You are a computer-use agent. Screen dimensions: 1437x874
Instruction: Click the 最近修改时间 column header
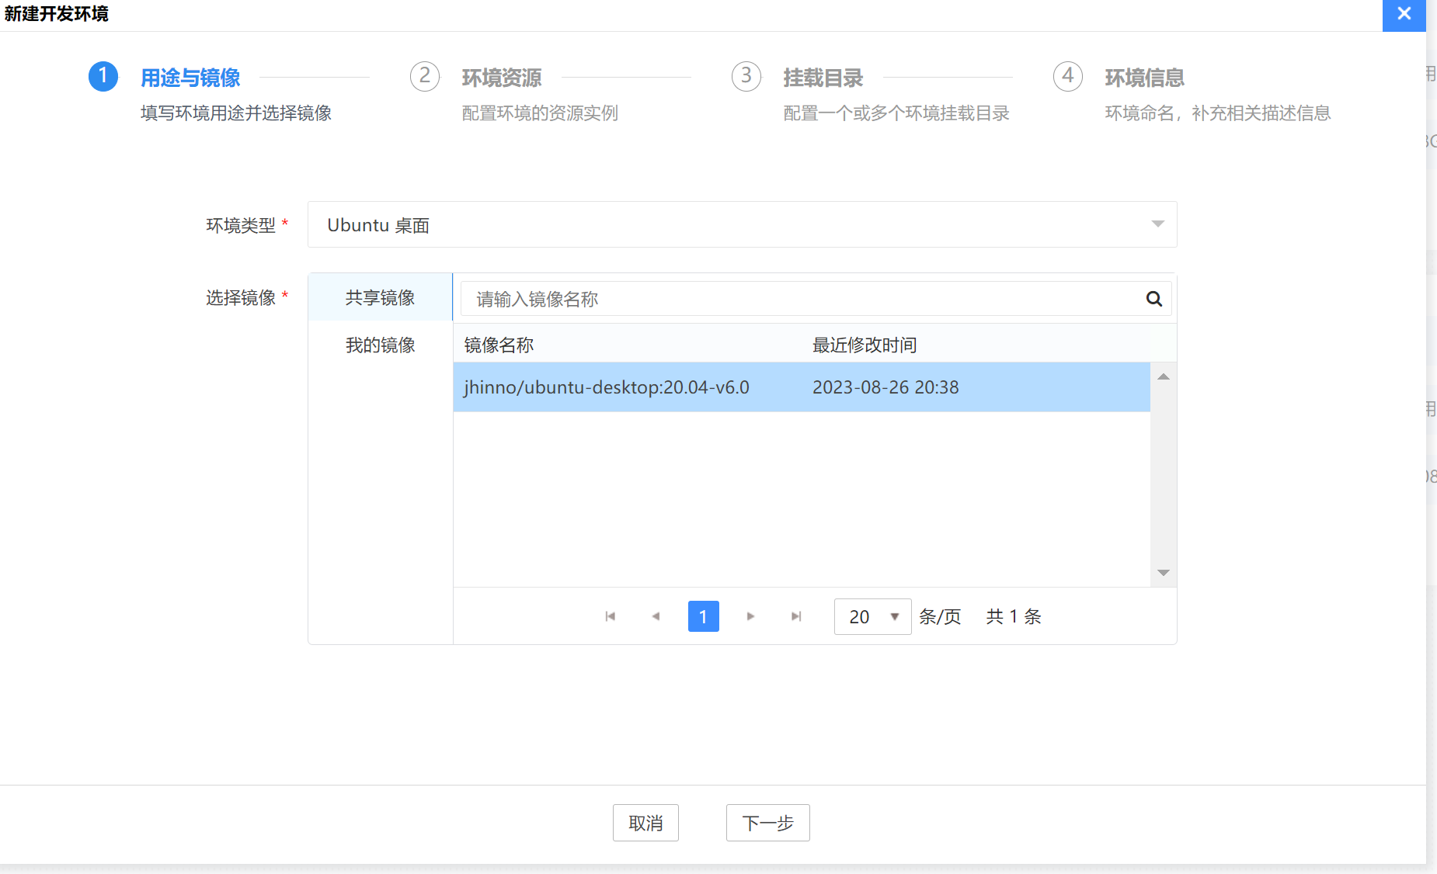coord(865,345)
